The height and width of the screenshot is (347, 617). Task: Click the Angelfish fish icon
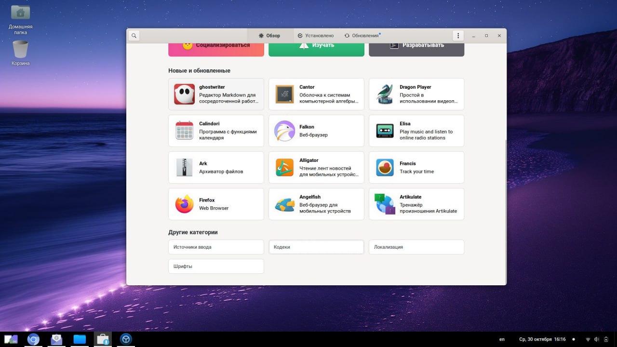[x=284, y=204]
